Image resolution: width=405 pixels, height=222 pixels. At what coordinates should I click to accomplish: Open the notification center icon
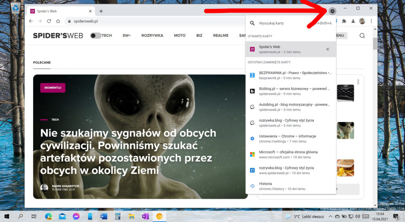pos(396,217)
